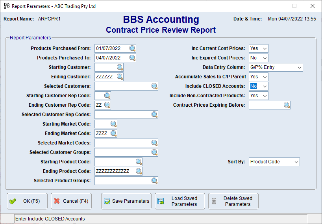Image resolution: width=322 pixels, height=224 pixels.
Task: Open Ending Customer Rep Code lookup
Action: 107,105
